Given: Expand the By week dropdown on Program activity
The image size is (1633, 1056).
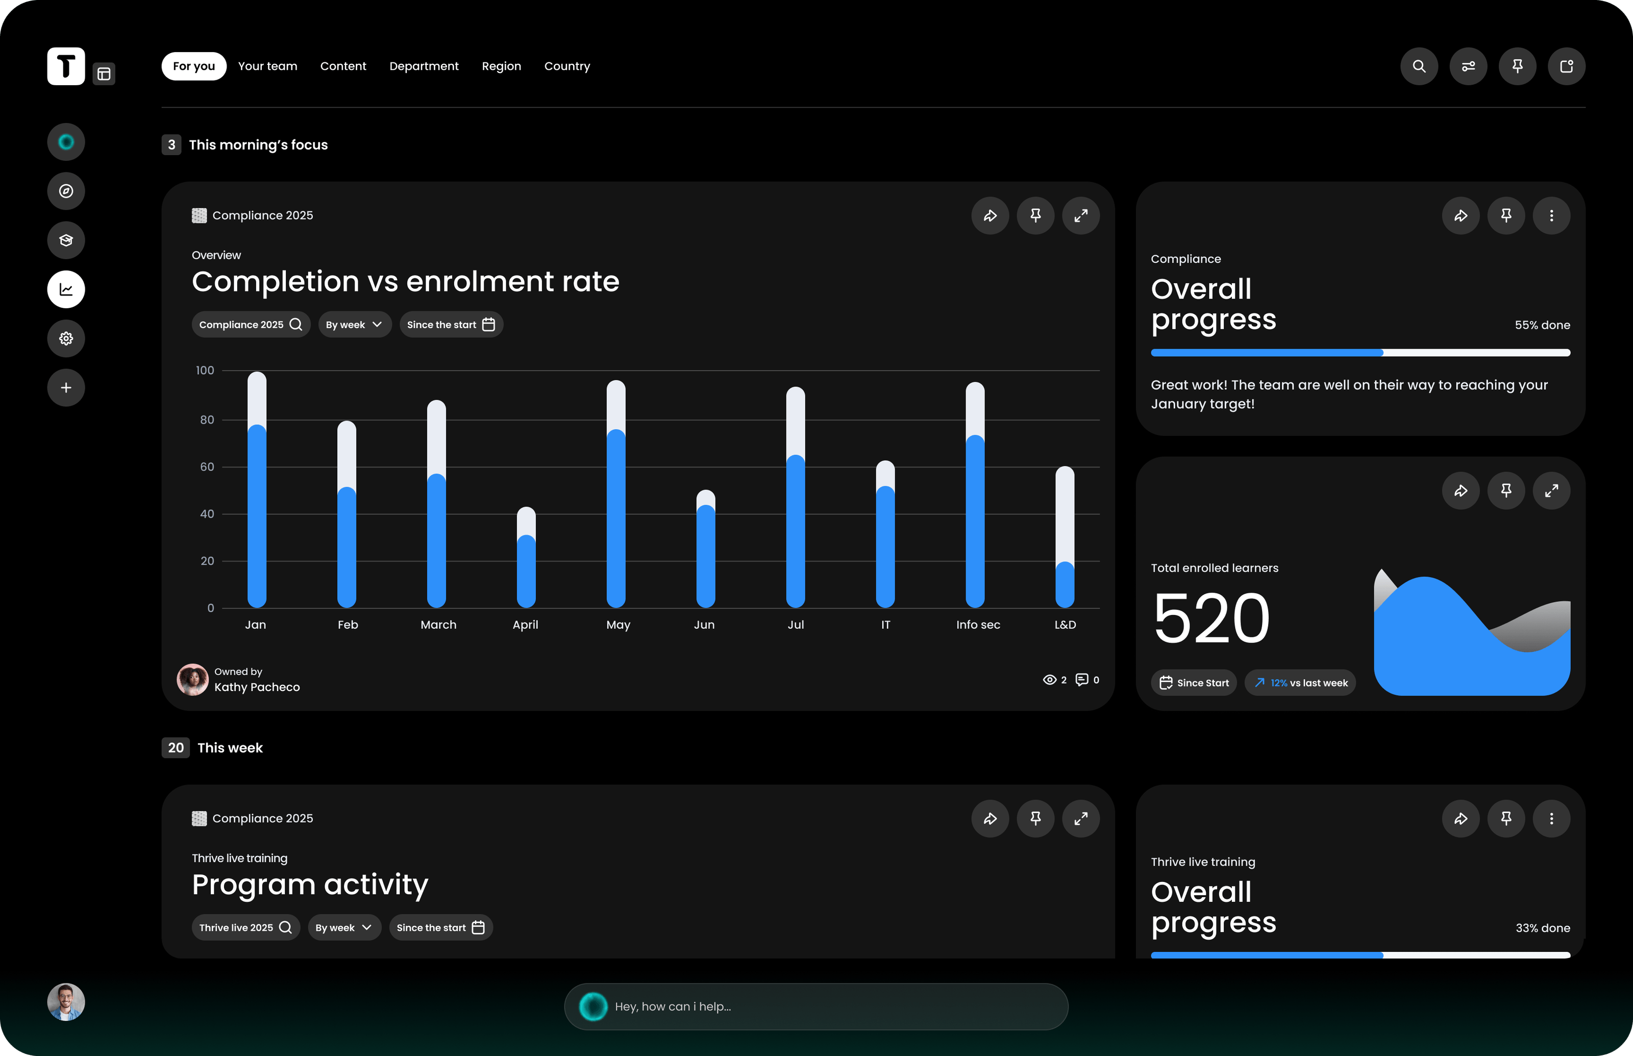Looking at the screenshot, I should 344,927.
